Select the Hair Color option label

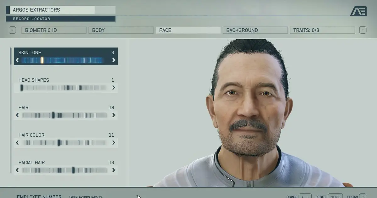[x=31, y=135]
